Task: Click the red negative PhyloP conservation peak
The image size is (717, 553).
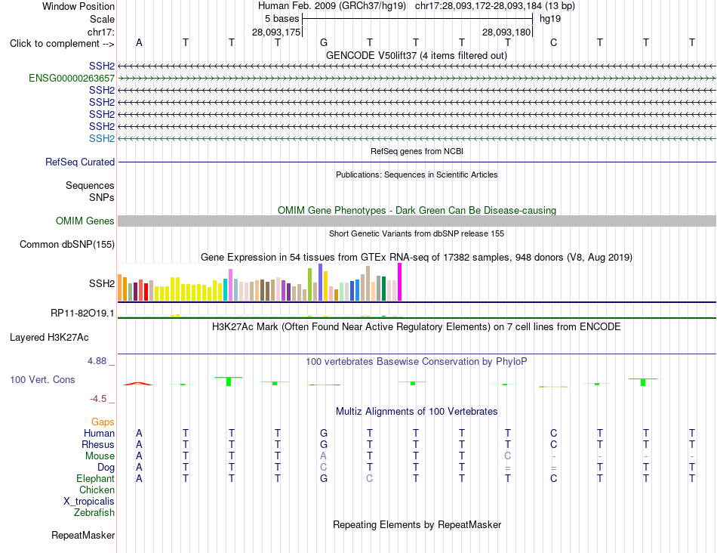Action: 138,384
